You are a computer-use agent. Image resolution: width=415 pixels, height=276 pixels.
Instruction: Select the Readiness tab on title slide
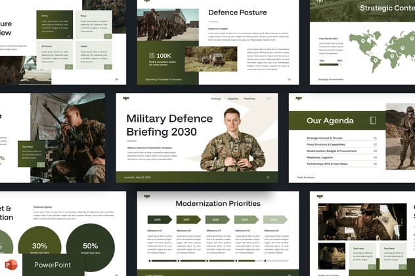tap(250, 98)
